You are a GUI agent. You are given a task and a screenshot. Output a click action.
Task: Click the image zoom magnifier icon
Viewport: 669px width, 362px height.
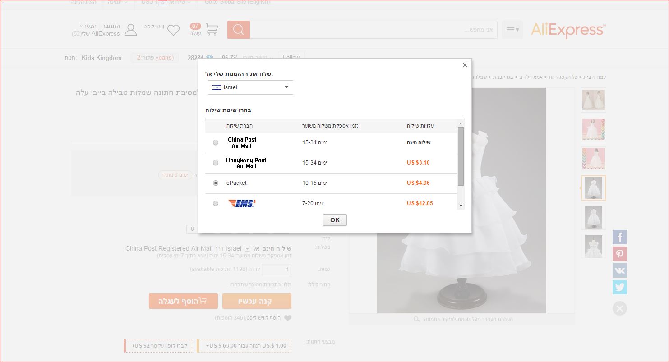pos(417,319)
